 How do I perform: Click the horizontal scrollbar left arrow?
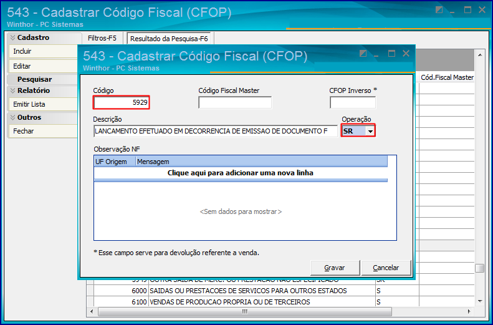(x=92, y=311)
